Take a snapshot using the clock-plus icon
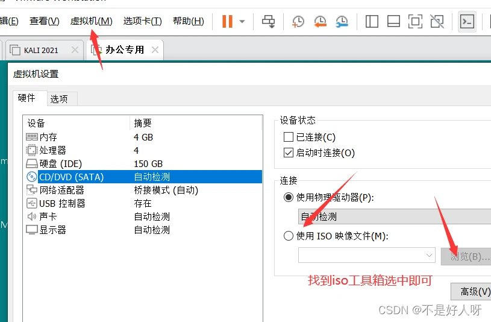The image size is (491, 322). click(298, 22)
